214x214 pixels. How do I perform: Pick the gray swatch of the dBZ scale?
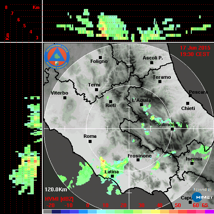[x=48, y=212]
